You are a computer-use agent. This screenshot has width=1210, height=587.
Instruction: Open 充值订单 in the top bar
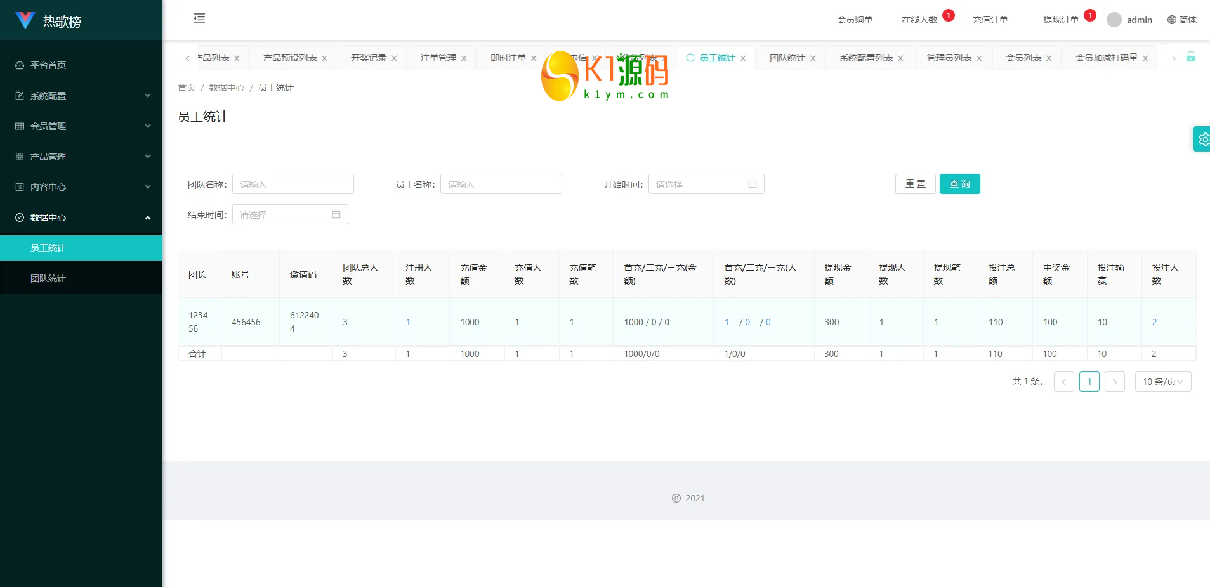990,20
